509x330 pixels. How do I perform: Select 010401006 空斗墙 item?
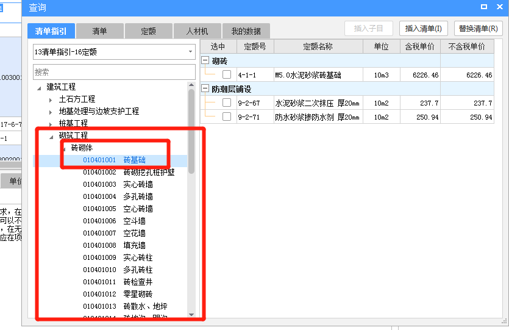tap(114, 221)
